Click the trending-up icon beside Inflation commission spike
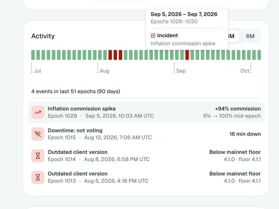Screen dimensions: 279x209 [x=38, y=112]
